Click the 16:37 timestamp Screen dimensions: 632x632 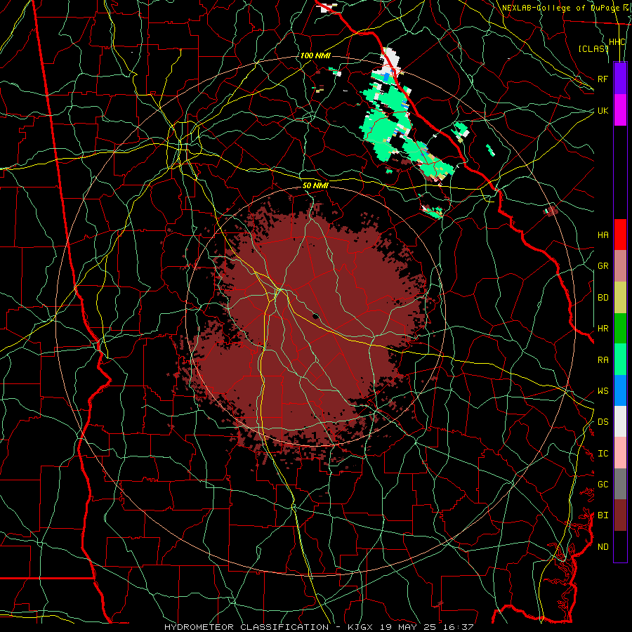[x=459, y=627]
